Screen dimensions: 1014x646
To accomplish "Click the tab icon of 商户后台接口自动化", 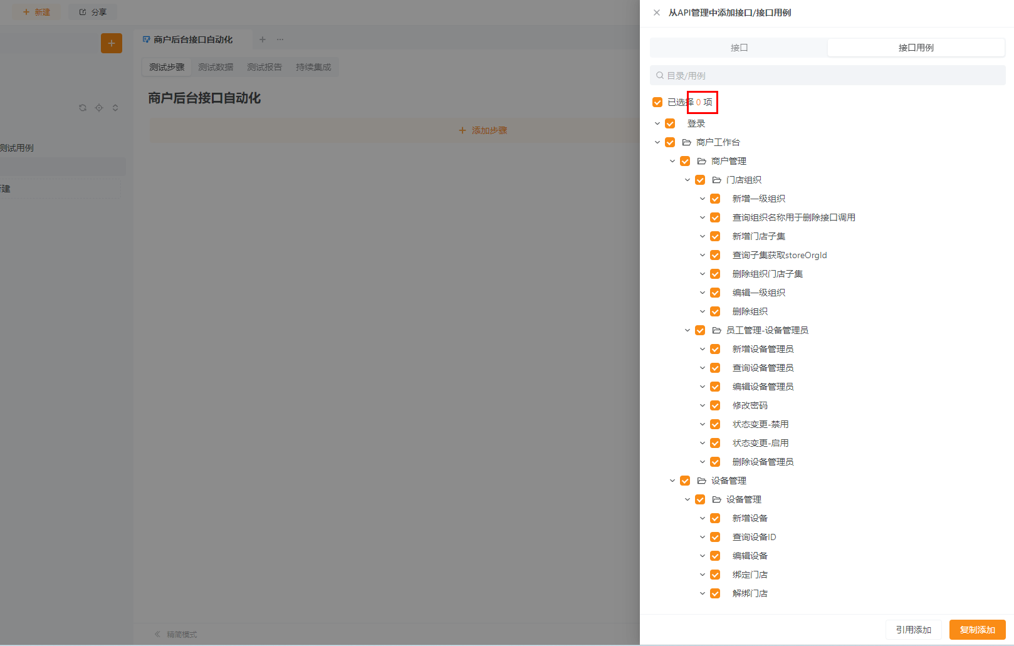I will pyautogui.click(x=147, y=39).
